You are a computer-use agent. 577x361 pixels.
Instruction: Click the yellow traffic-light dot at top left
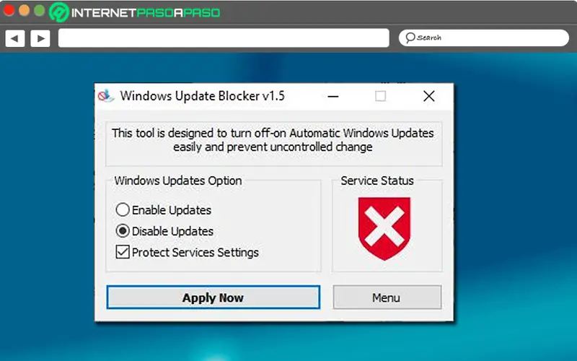tap(24, 12)
